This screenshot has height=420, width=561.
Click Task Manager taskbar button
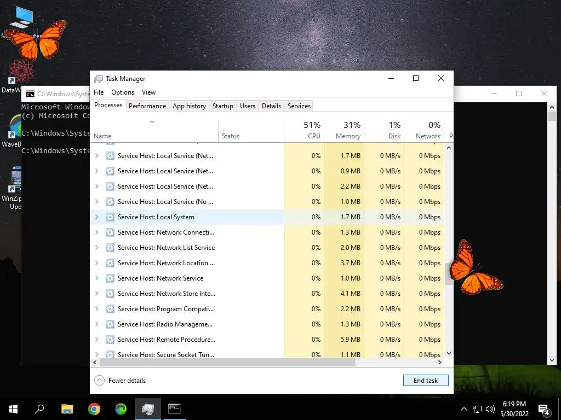tap(148, 409)
